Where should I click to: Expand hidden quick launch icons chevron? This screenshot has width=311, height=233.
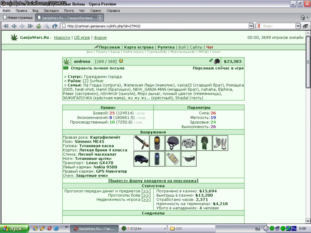66,227
